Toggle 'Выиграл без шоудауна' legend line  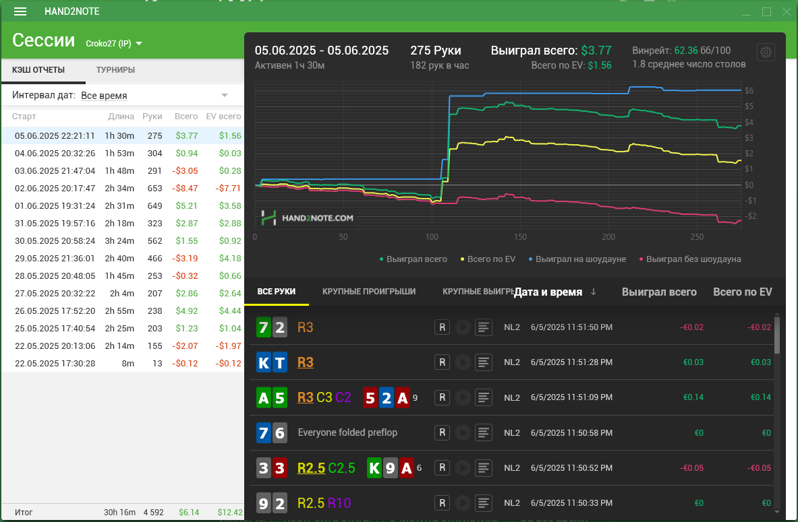tap(690, 259)
